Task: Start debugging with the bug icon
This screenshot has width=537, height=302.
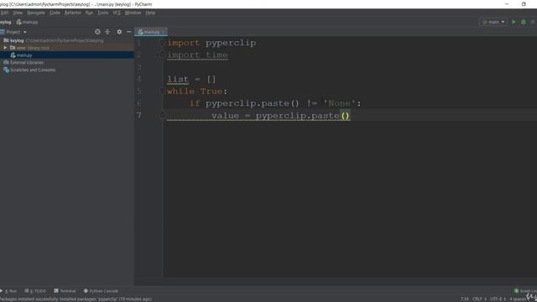Action: 524,22
